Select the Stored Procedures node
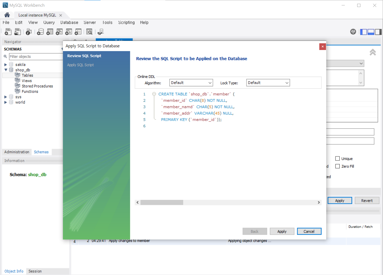Screen dimensions: 383x275 (x=37, y=86)
